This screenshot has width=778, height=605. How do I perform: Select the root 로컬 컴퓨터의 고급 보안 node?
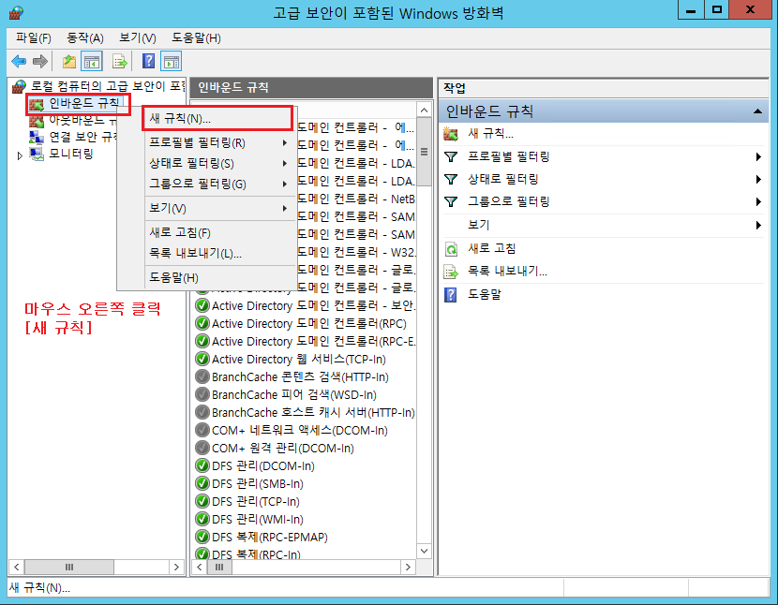(x=108, y=87)
